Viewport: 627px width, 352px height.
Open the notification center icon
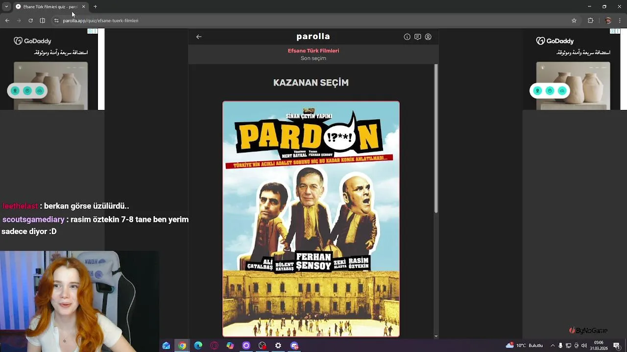tap(617, 346)
